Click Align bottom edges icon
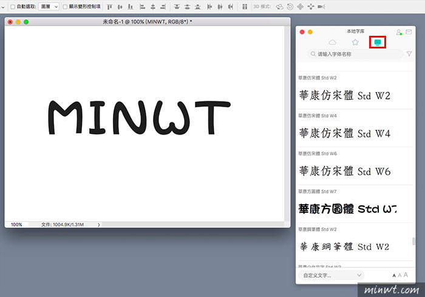 [131, 7]
